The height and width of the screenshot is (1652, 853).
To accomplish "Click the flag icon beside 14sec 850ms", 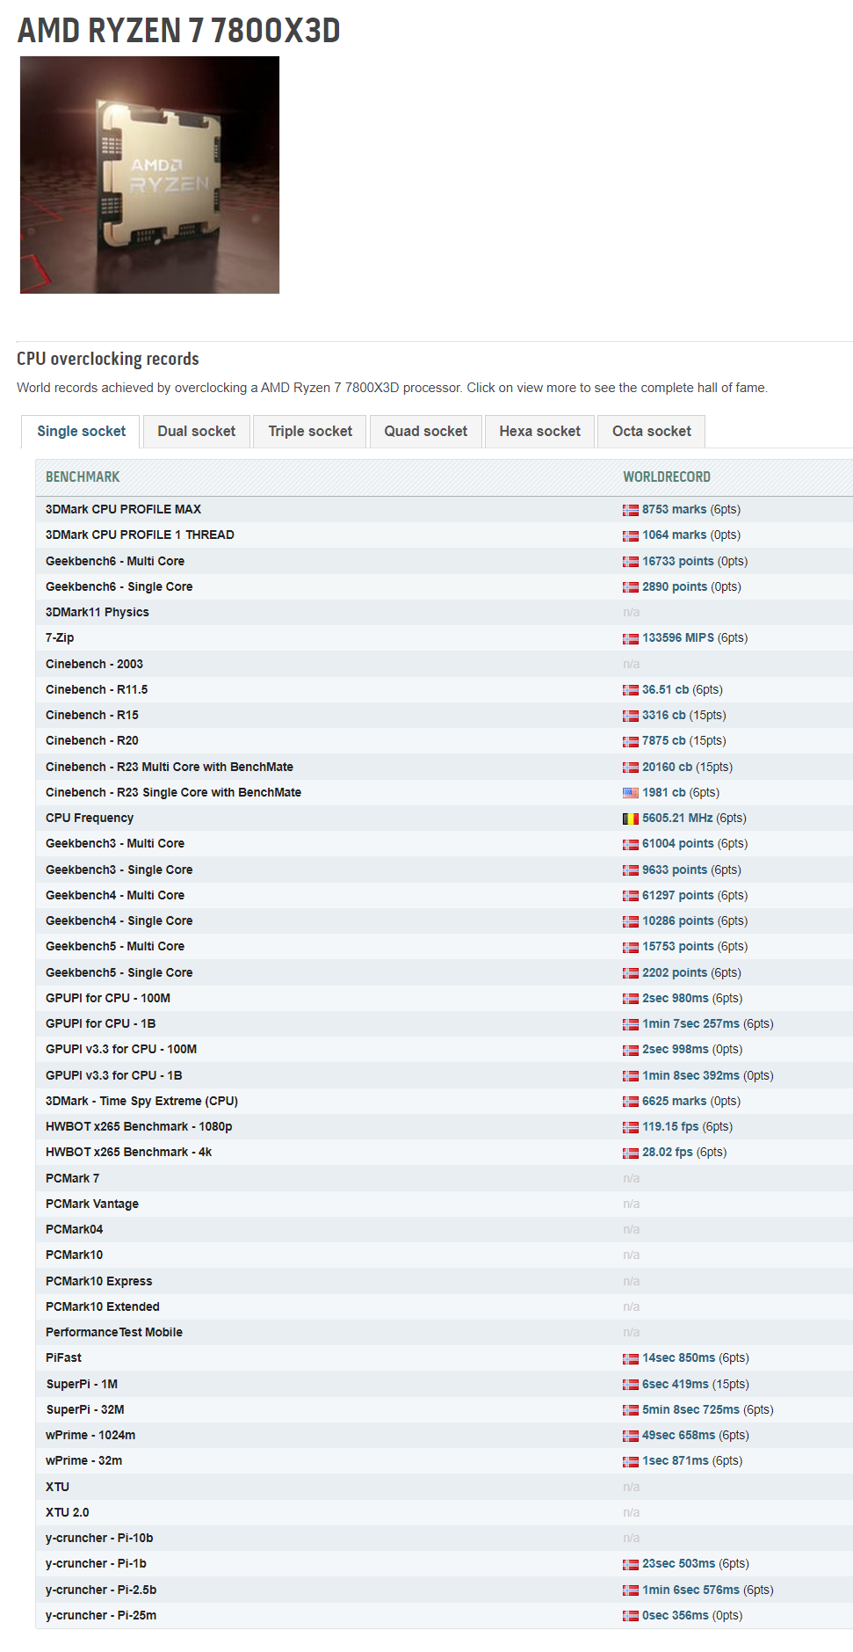I will (x=631, y=1358).
